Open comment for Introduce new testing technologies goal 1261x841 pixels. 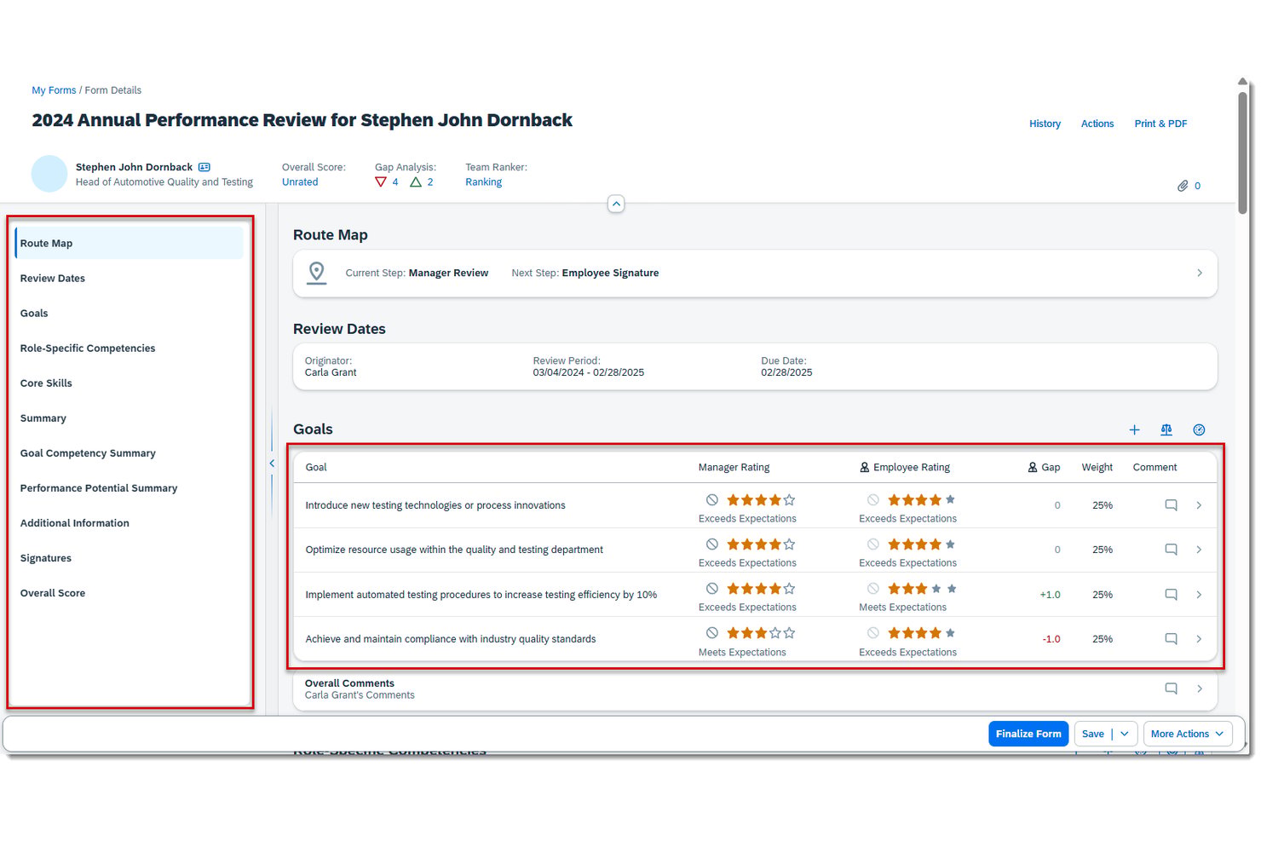pyautogui.click(x=1171, y=505)
